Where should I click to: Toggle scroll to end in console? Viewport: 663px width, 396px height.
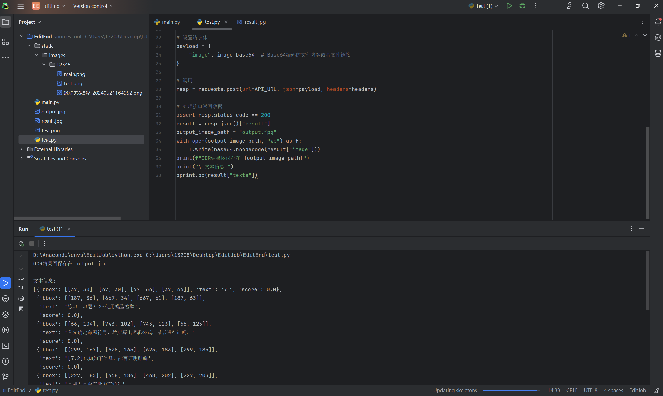click(x=21, y=288)
